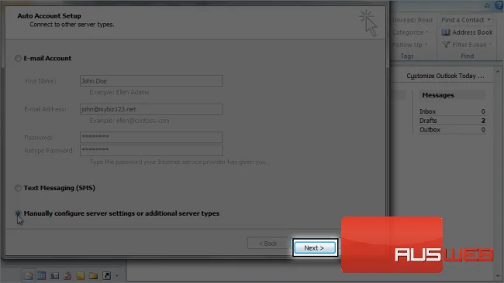
Task: Open the Tasks view in Outlook navigation bar
Action: click(x=67, y=275)
